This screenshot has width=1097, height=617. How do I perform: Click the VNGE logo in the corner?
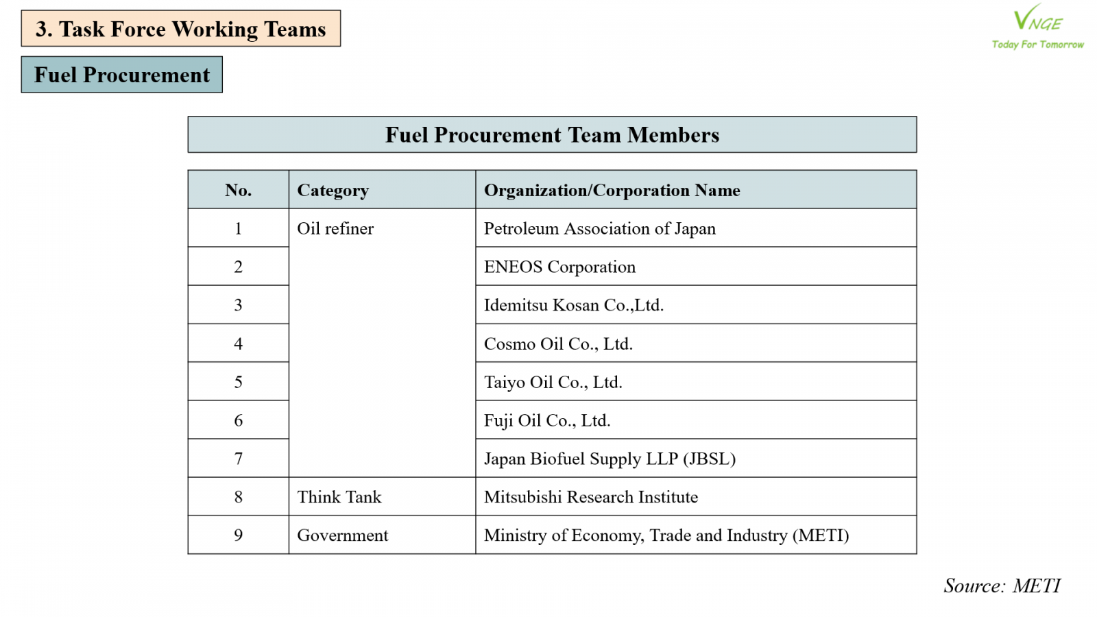[1037, 19]
